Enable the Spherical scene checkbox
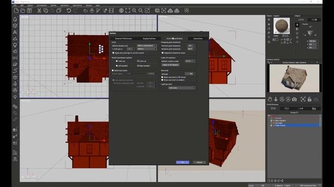 click(x=113, y=71)
